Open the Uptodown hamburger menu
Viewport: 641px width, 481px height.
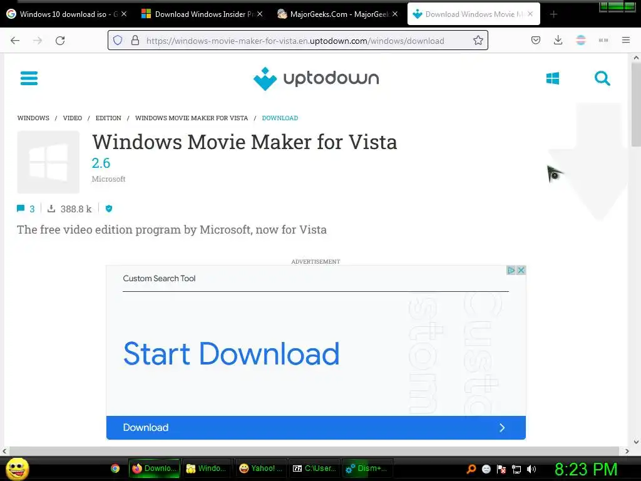(x=29, y=78)
